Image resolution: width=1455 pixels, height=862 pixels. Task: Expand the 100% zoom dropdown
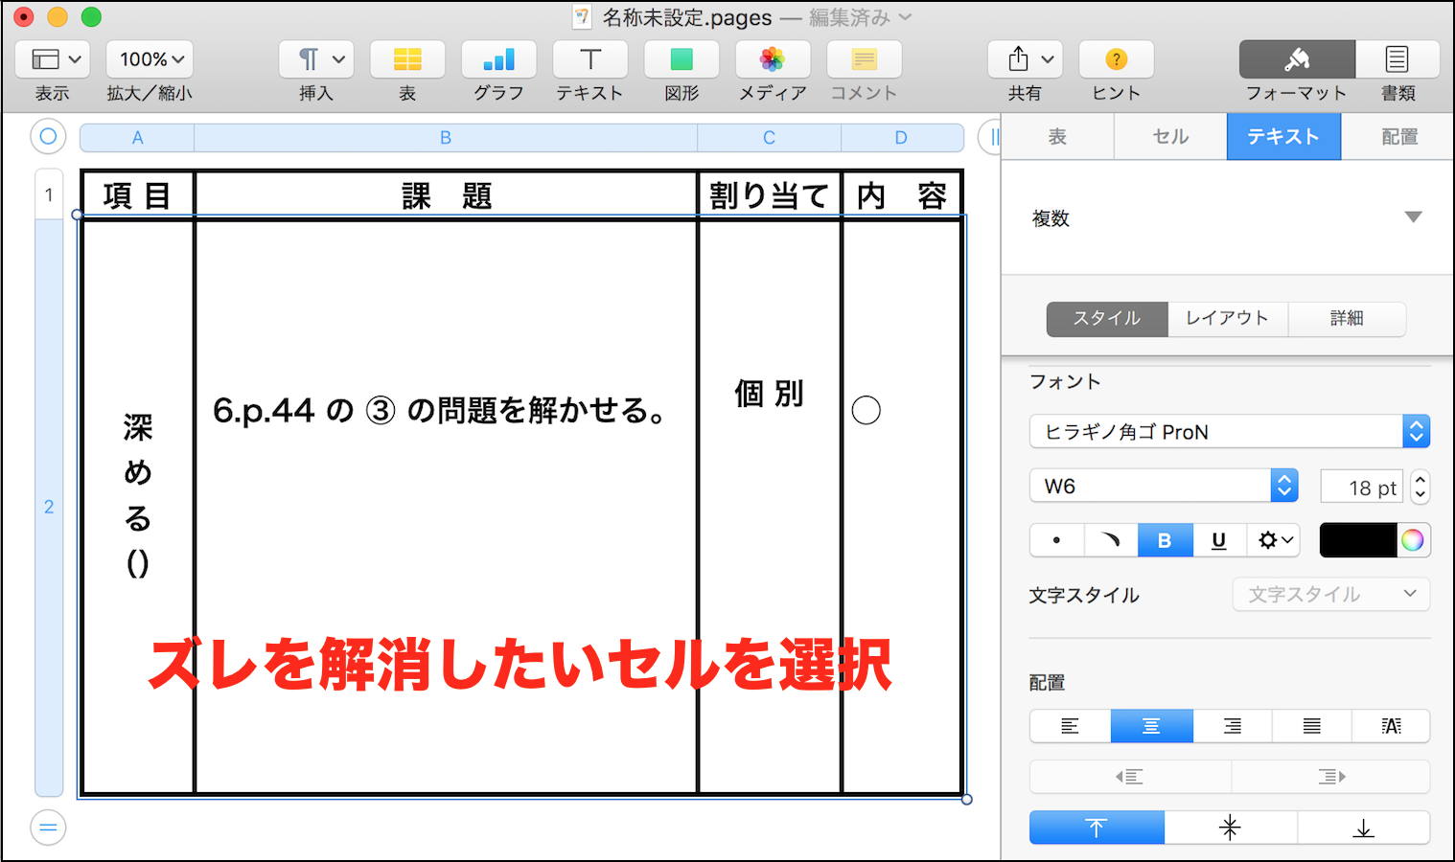pos(151,59)
